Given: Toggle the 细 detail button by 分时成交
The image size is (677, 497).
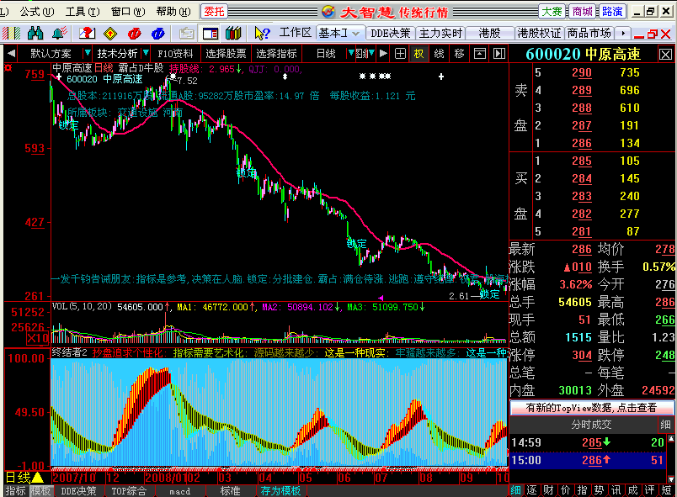Looking at the screenshot, I should 665,425.
